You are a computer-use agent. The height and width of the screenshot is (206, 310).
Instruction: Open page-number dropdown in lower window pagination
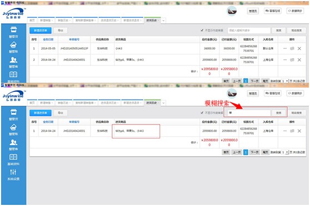(285, 152)
